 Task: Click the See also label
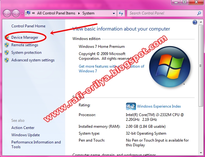pos(18,121)
